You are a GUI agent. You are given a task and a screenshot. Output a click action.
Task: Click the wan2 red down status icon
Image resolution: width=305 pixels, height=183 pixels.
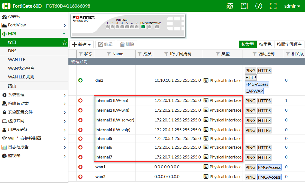[80, 177]
